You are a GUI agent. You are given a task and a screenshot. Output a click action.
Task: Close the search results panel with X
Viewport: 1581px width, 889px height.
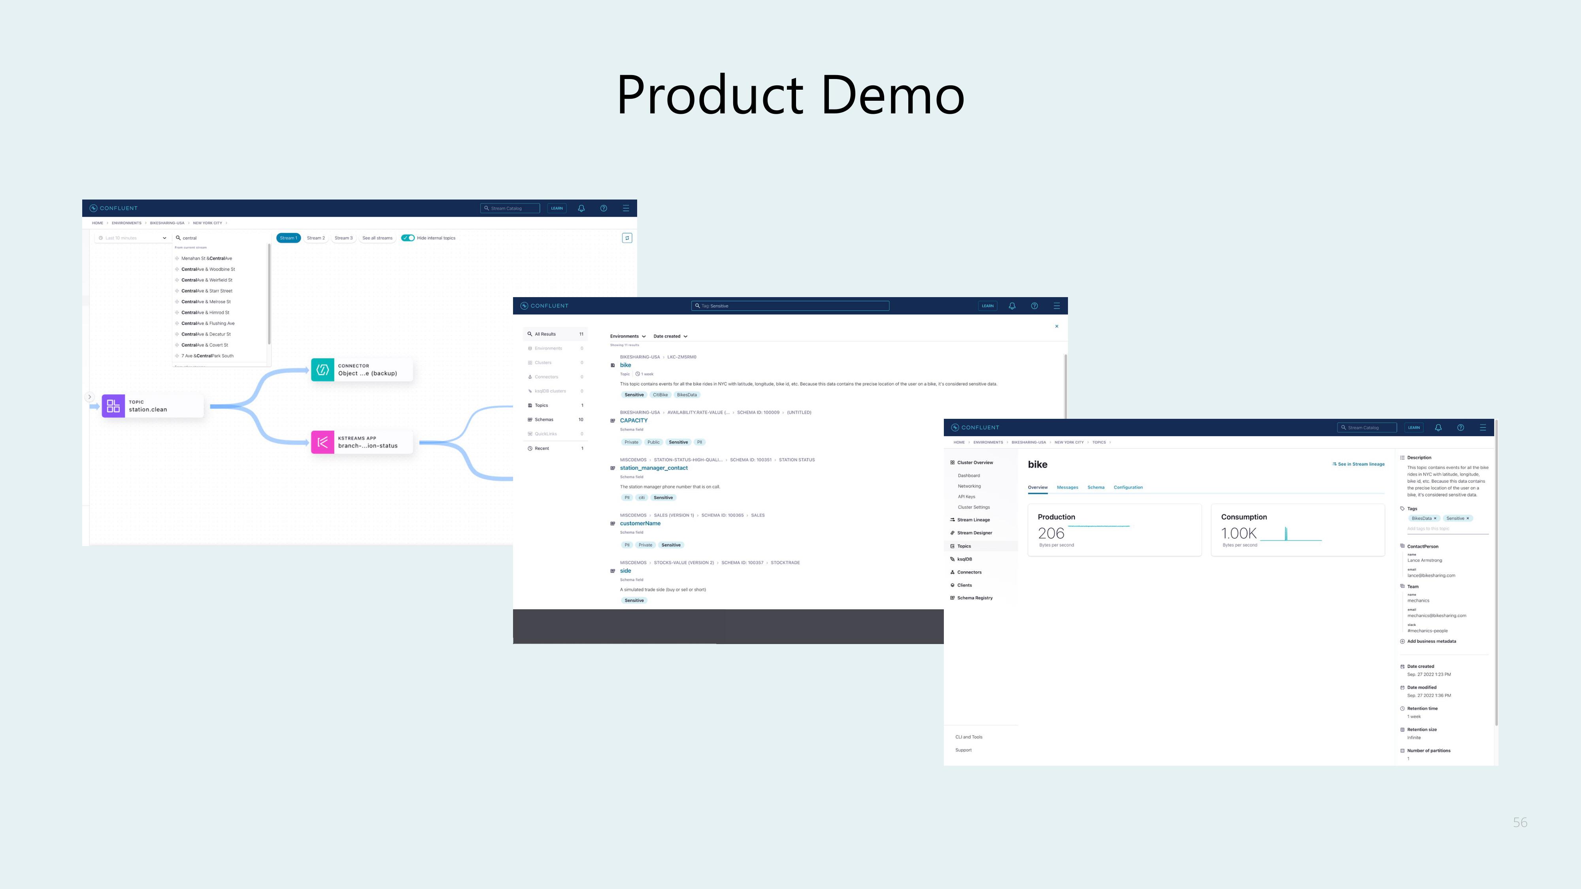pyautogui.click(x=1056, y=326)
